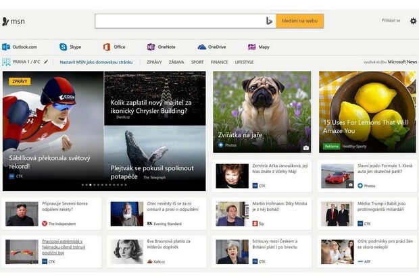Viewport: 419px width, 279px height.
Task: Click camera icon on red car thumbnail
Action: click(350, 184)
